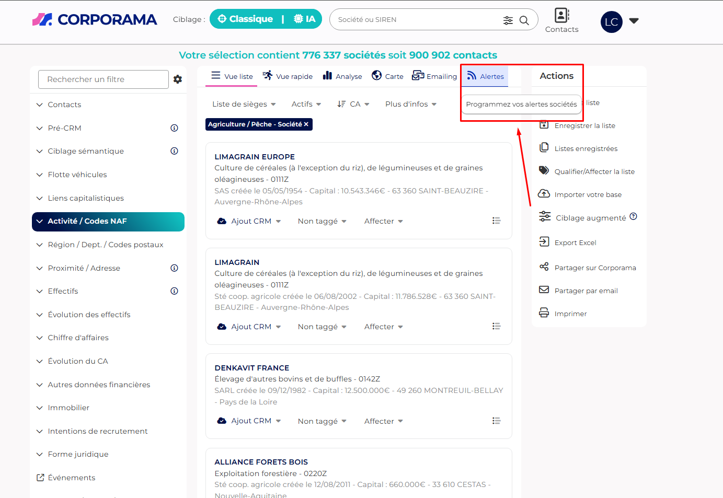Screen dimensions: 723x498
Task: Open the Contacts address book icon
Action: click(x=561, y=16)
